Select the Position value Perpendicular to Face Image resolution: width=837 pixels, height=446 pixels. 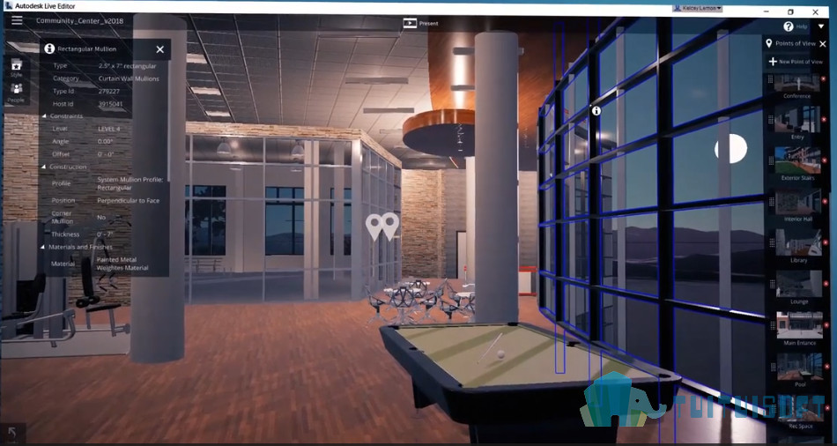128,200
